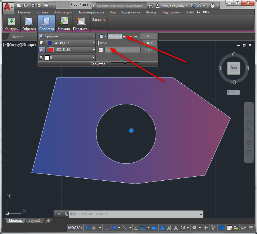Click the Zoom extents navigation icon
The image size is (257, 234).
click(x=249, y=131)
